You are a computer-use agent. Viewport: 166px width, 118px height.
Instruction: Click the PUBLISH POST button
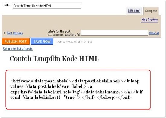click(16, 41)
